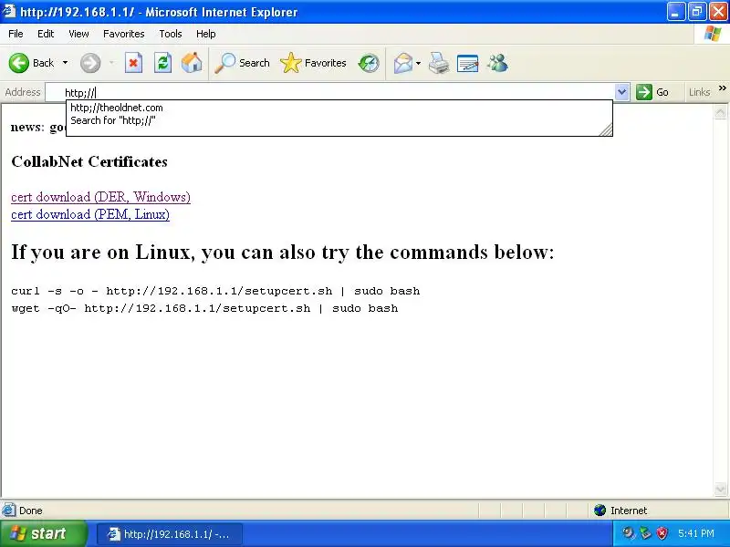The height and width of the screenshot is (547, 730).
Task: Open the Favorites menu
Action: click(124, 34)
